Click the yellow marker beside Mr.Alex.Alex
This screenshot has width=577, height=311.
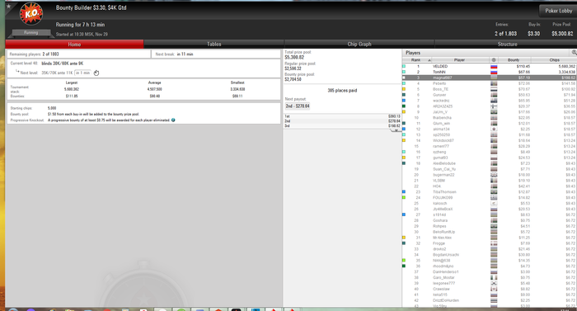pos(404,238)
